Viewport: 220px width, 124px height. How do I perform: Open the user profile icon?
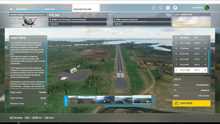[168, 8]
